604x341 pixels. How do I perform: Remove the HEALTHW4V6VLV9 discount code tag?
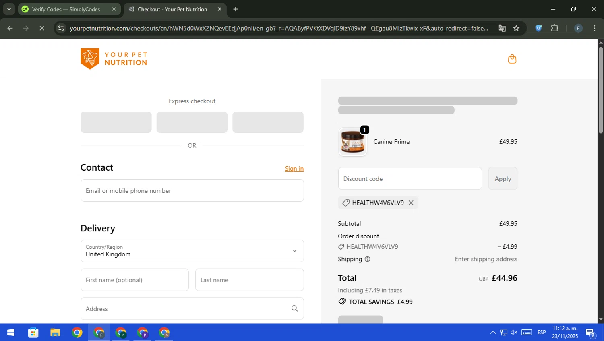tap(411, 203)
